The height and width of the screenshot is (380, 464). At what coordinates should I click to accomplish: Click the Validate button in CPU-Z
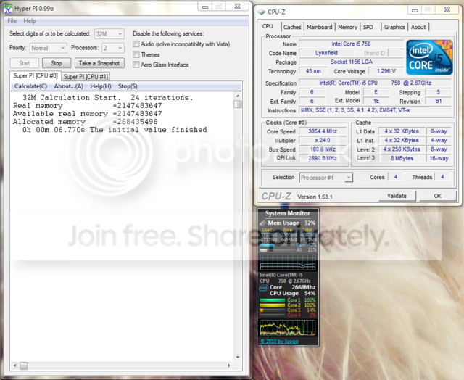397,196
